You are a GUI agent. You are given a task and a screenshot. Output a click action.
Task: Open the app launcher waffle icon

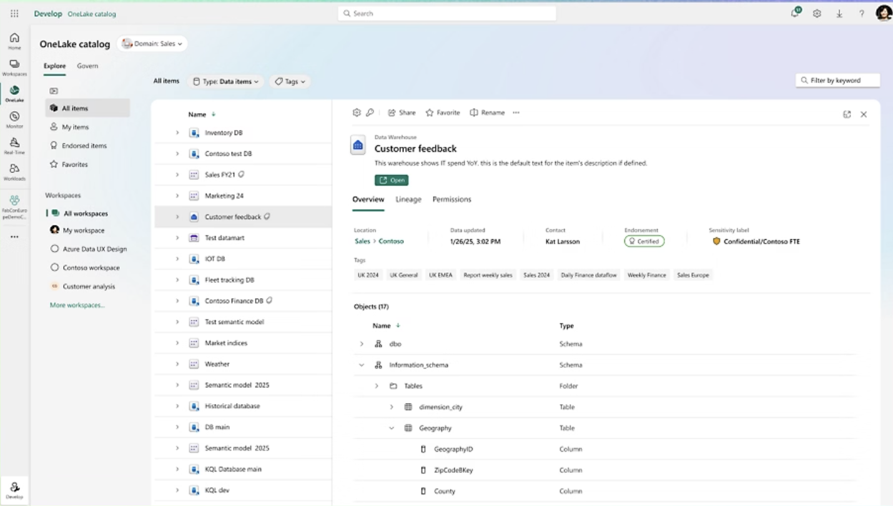coord(14,13)
